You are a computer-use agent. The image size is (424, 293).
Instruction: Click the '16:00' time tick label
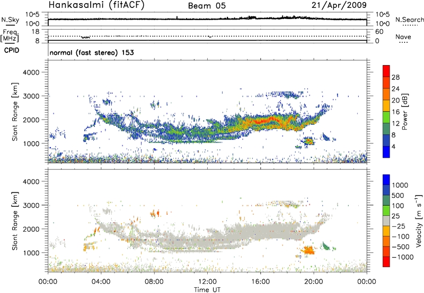pos(260,282)
